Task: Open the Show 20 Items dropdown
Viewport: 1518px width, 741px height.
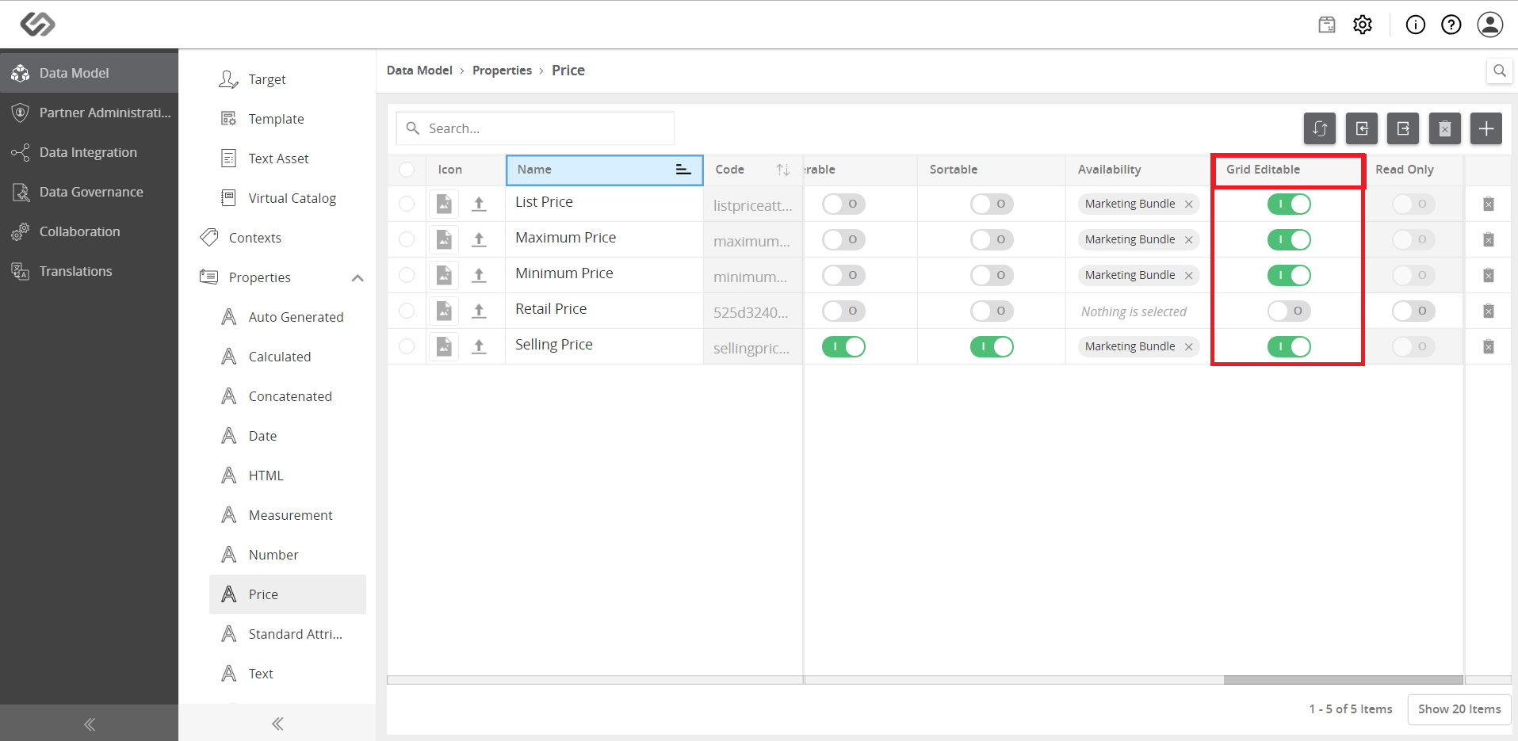Action: [1459, 709]
